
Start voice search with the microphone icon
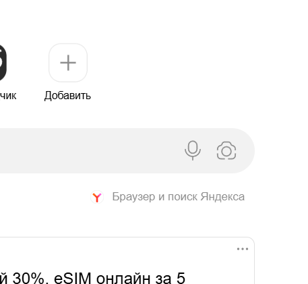pyautogui.click(x=193, y=150)
